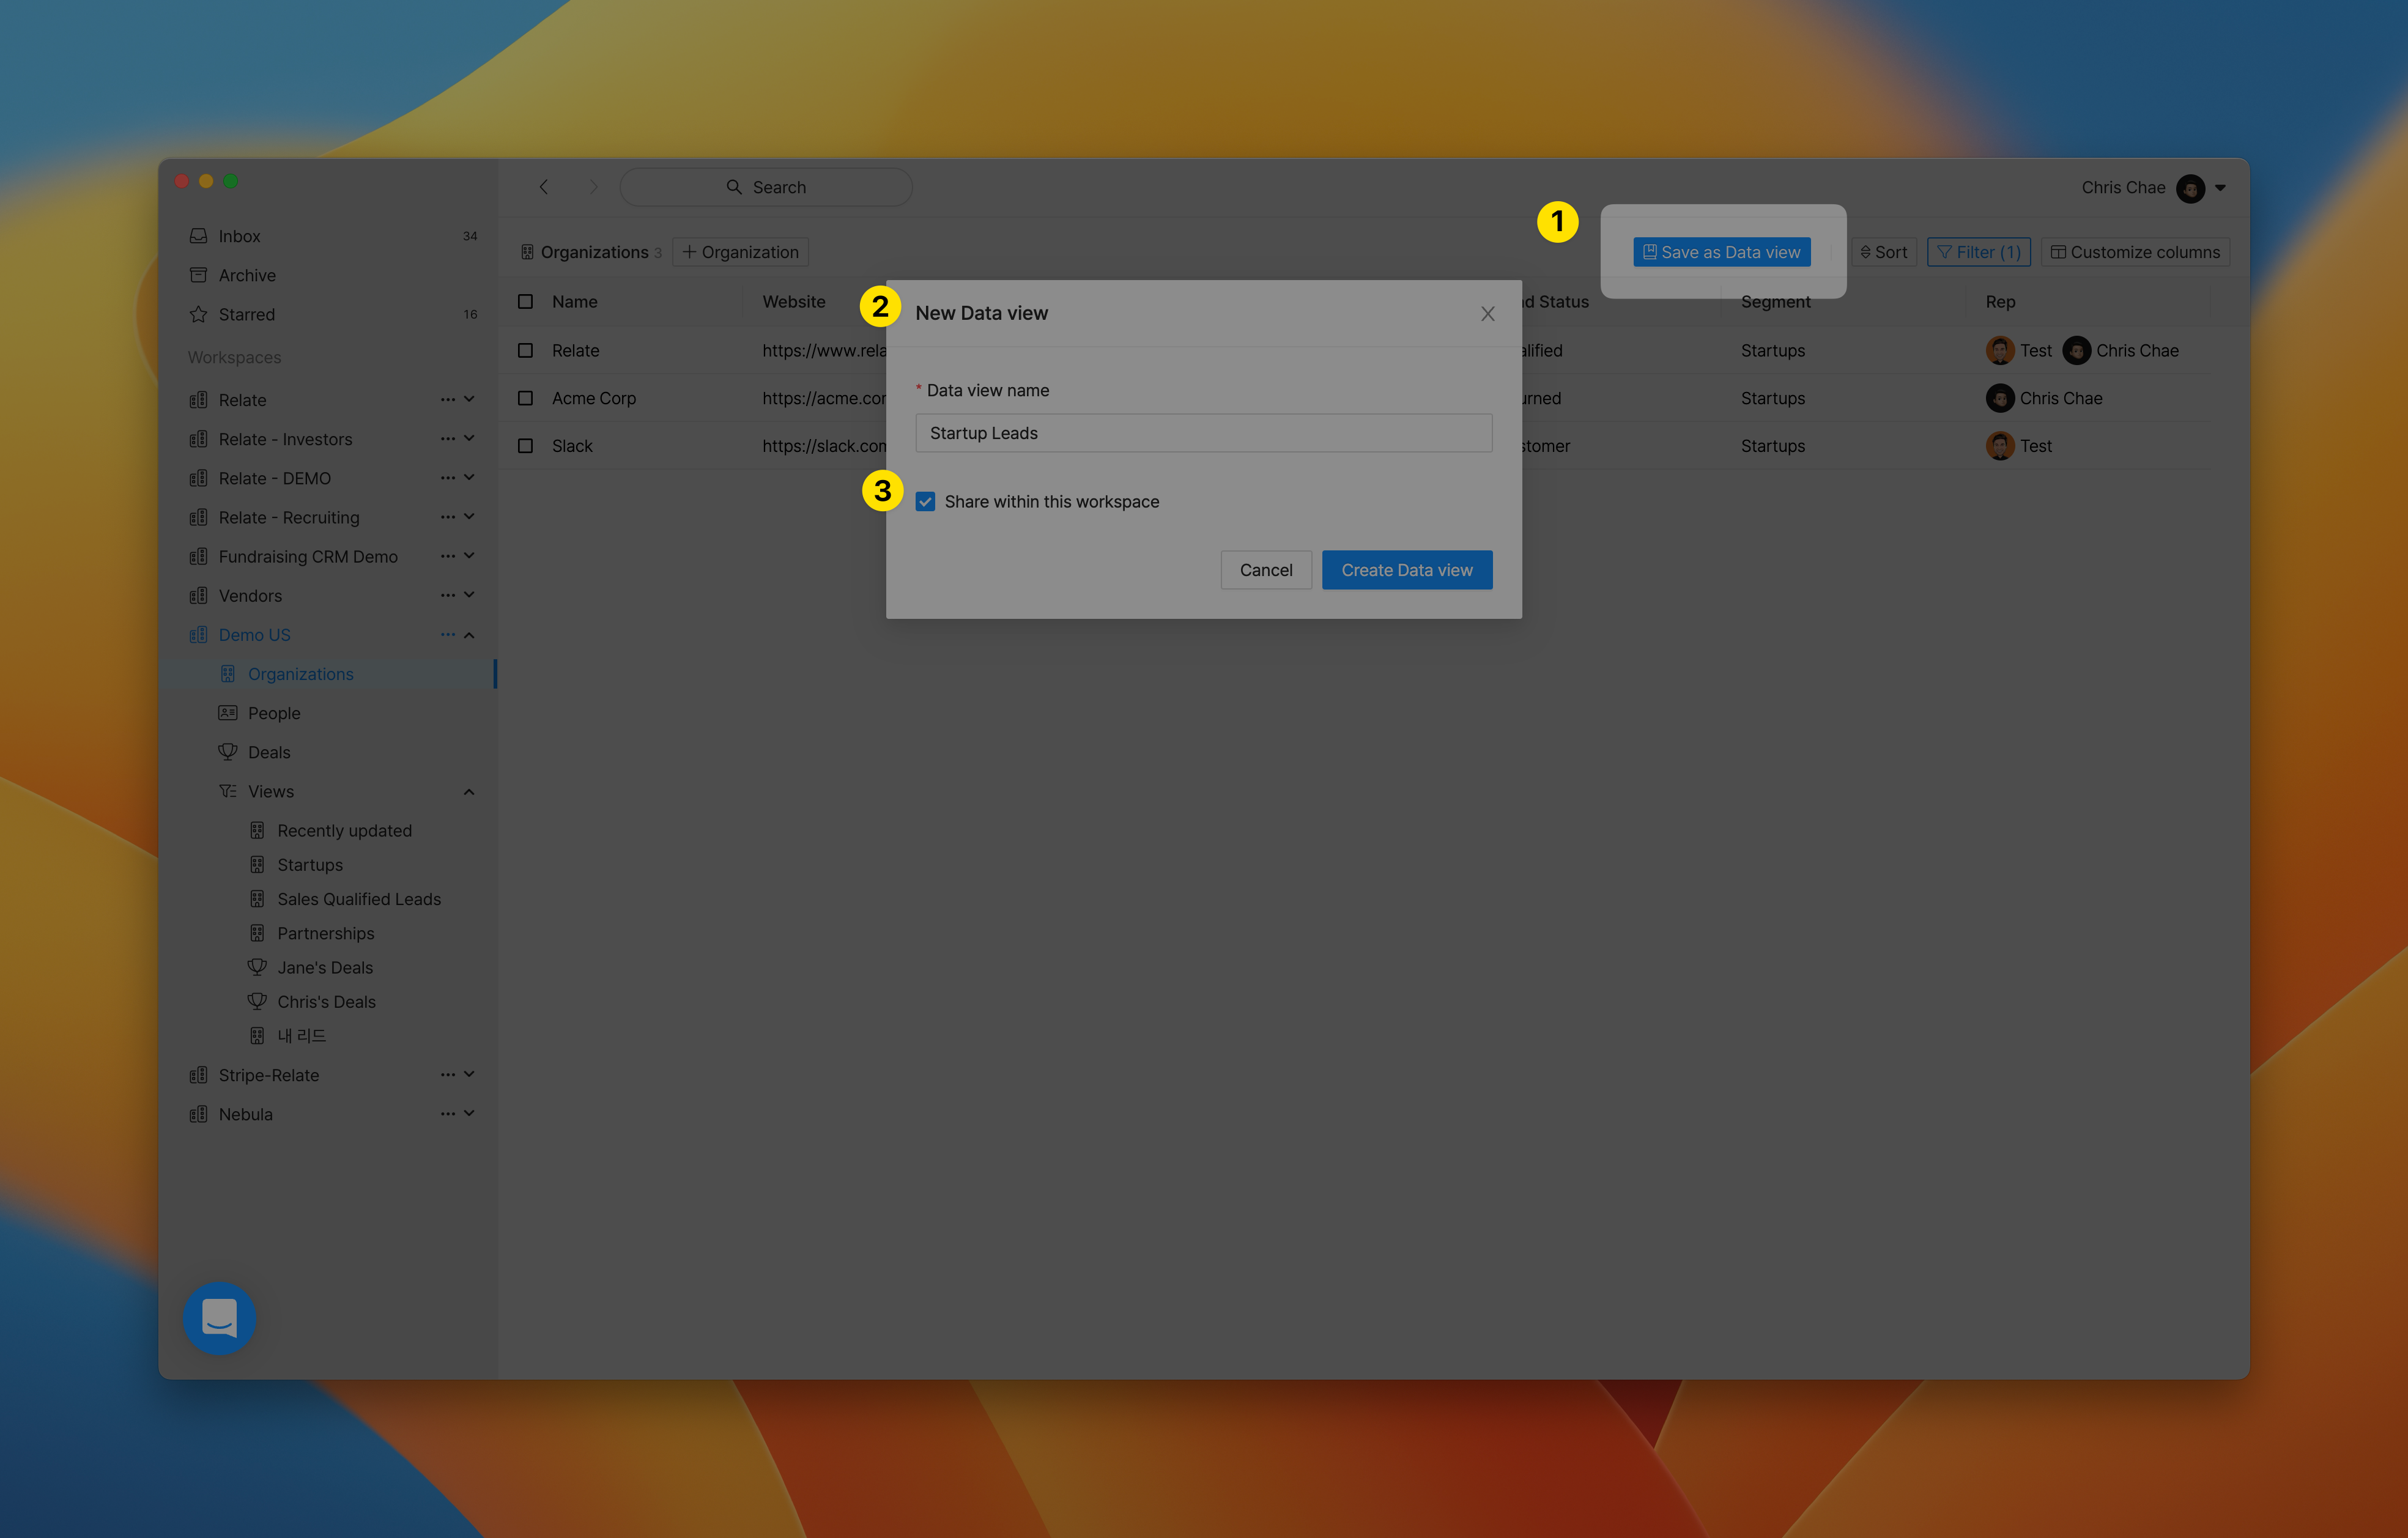Click the Starred star icon
The height and width of the screenshot is (1538, 2408).
(x=198, y=314)
